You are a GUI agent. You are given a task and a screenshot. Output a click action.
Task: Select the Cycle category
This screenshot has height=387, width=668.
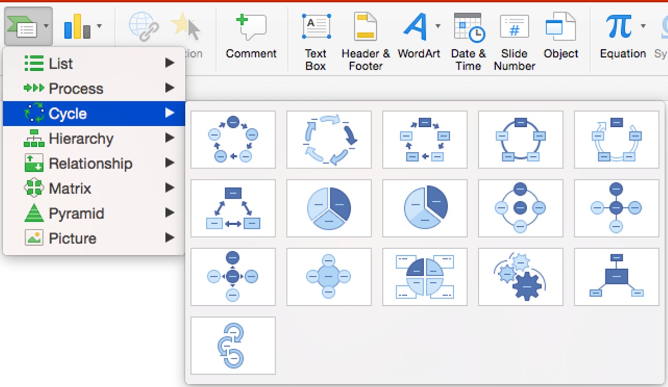click(x=94, y=113)
